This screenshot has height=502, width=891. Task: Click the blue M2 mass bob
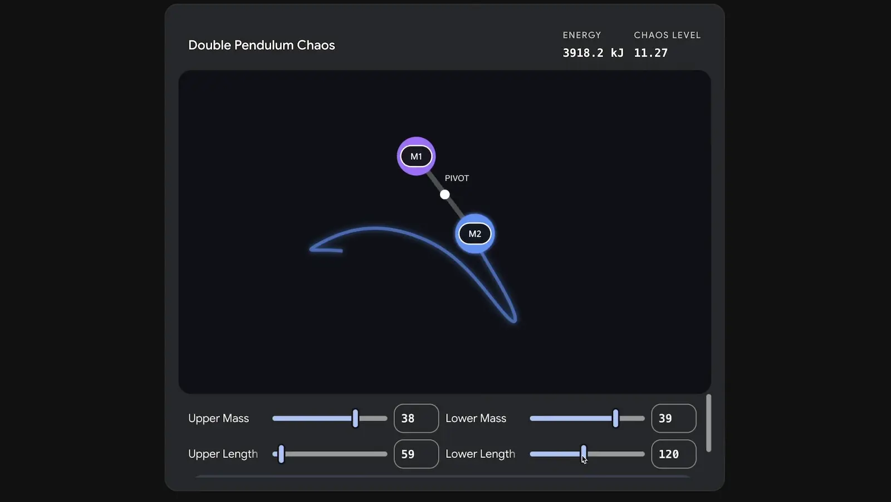[474, 233]
